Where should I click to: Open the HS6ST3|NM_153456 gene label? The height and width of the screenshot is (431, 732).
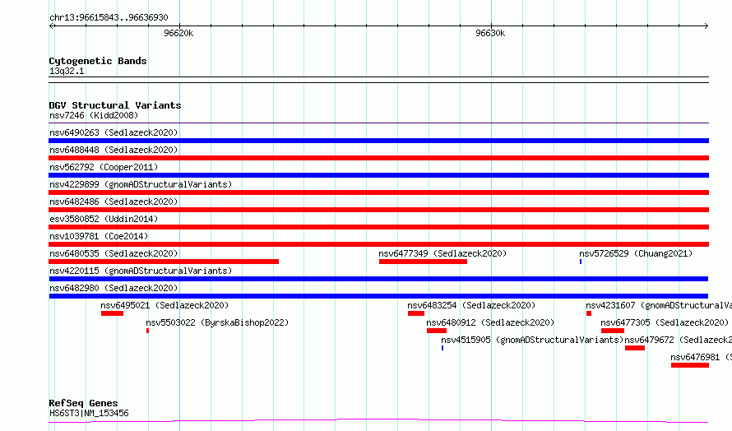point(89,413)
